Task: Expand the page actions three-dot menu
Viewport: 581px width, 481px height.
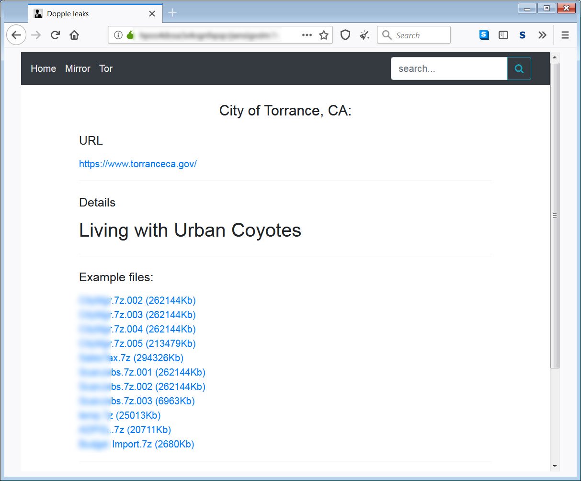Action: click(x=307, y=35)
